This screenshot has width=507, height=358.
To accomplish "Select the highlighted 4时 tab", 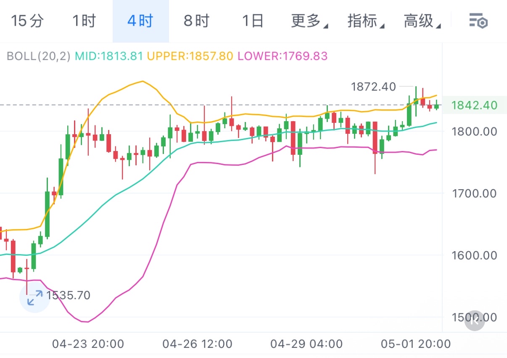I will coord(140,21).
